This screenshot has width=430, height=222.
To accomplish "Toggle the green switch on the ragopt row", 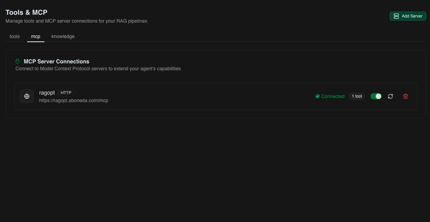I will point(376,96).
